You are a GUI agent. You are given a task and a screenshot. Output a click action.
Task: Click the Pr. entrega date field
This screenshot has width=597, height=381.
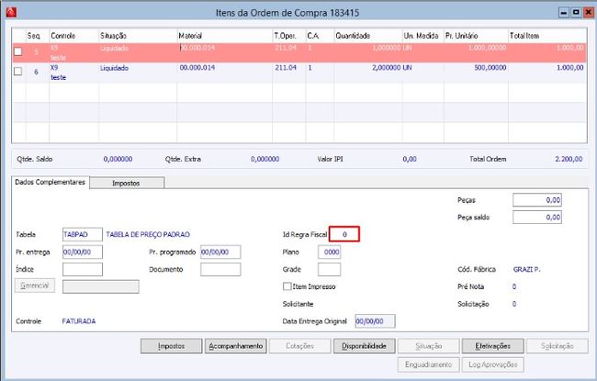tap(83, 252)
